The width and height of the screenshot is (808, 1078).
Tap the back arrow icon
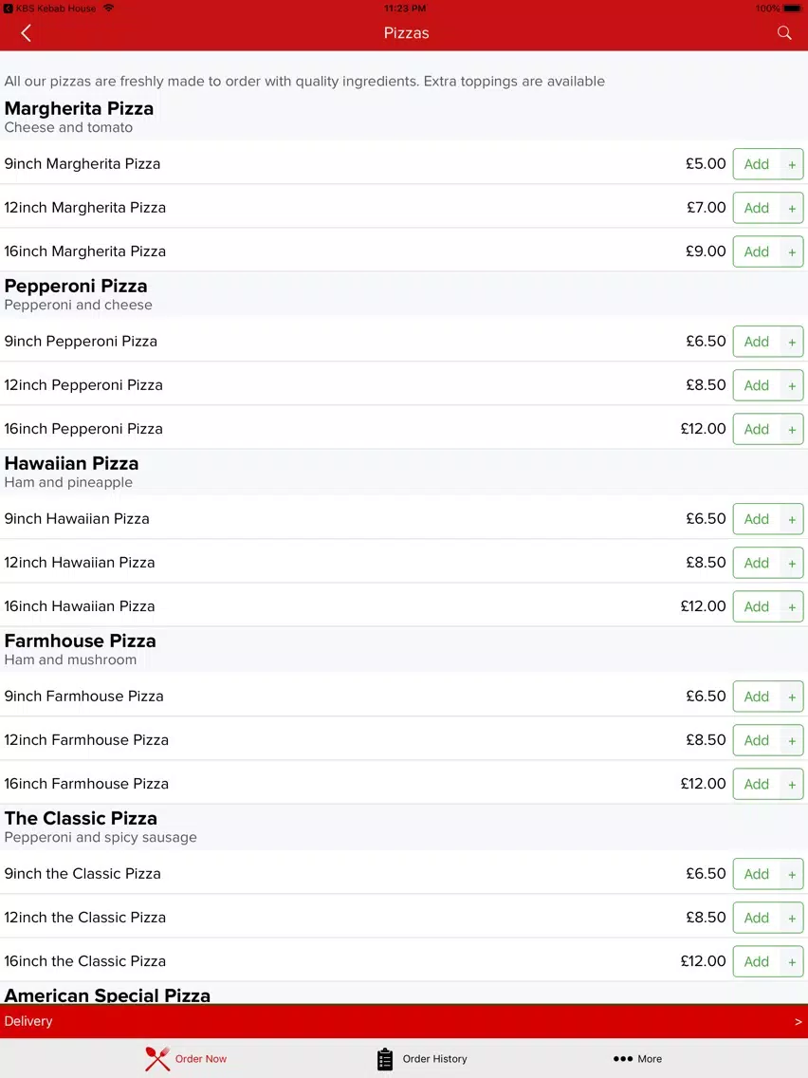27,33
